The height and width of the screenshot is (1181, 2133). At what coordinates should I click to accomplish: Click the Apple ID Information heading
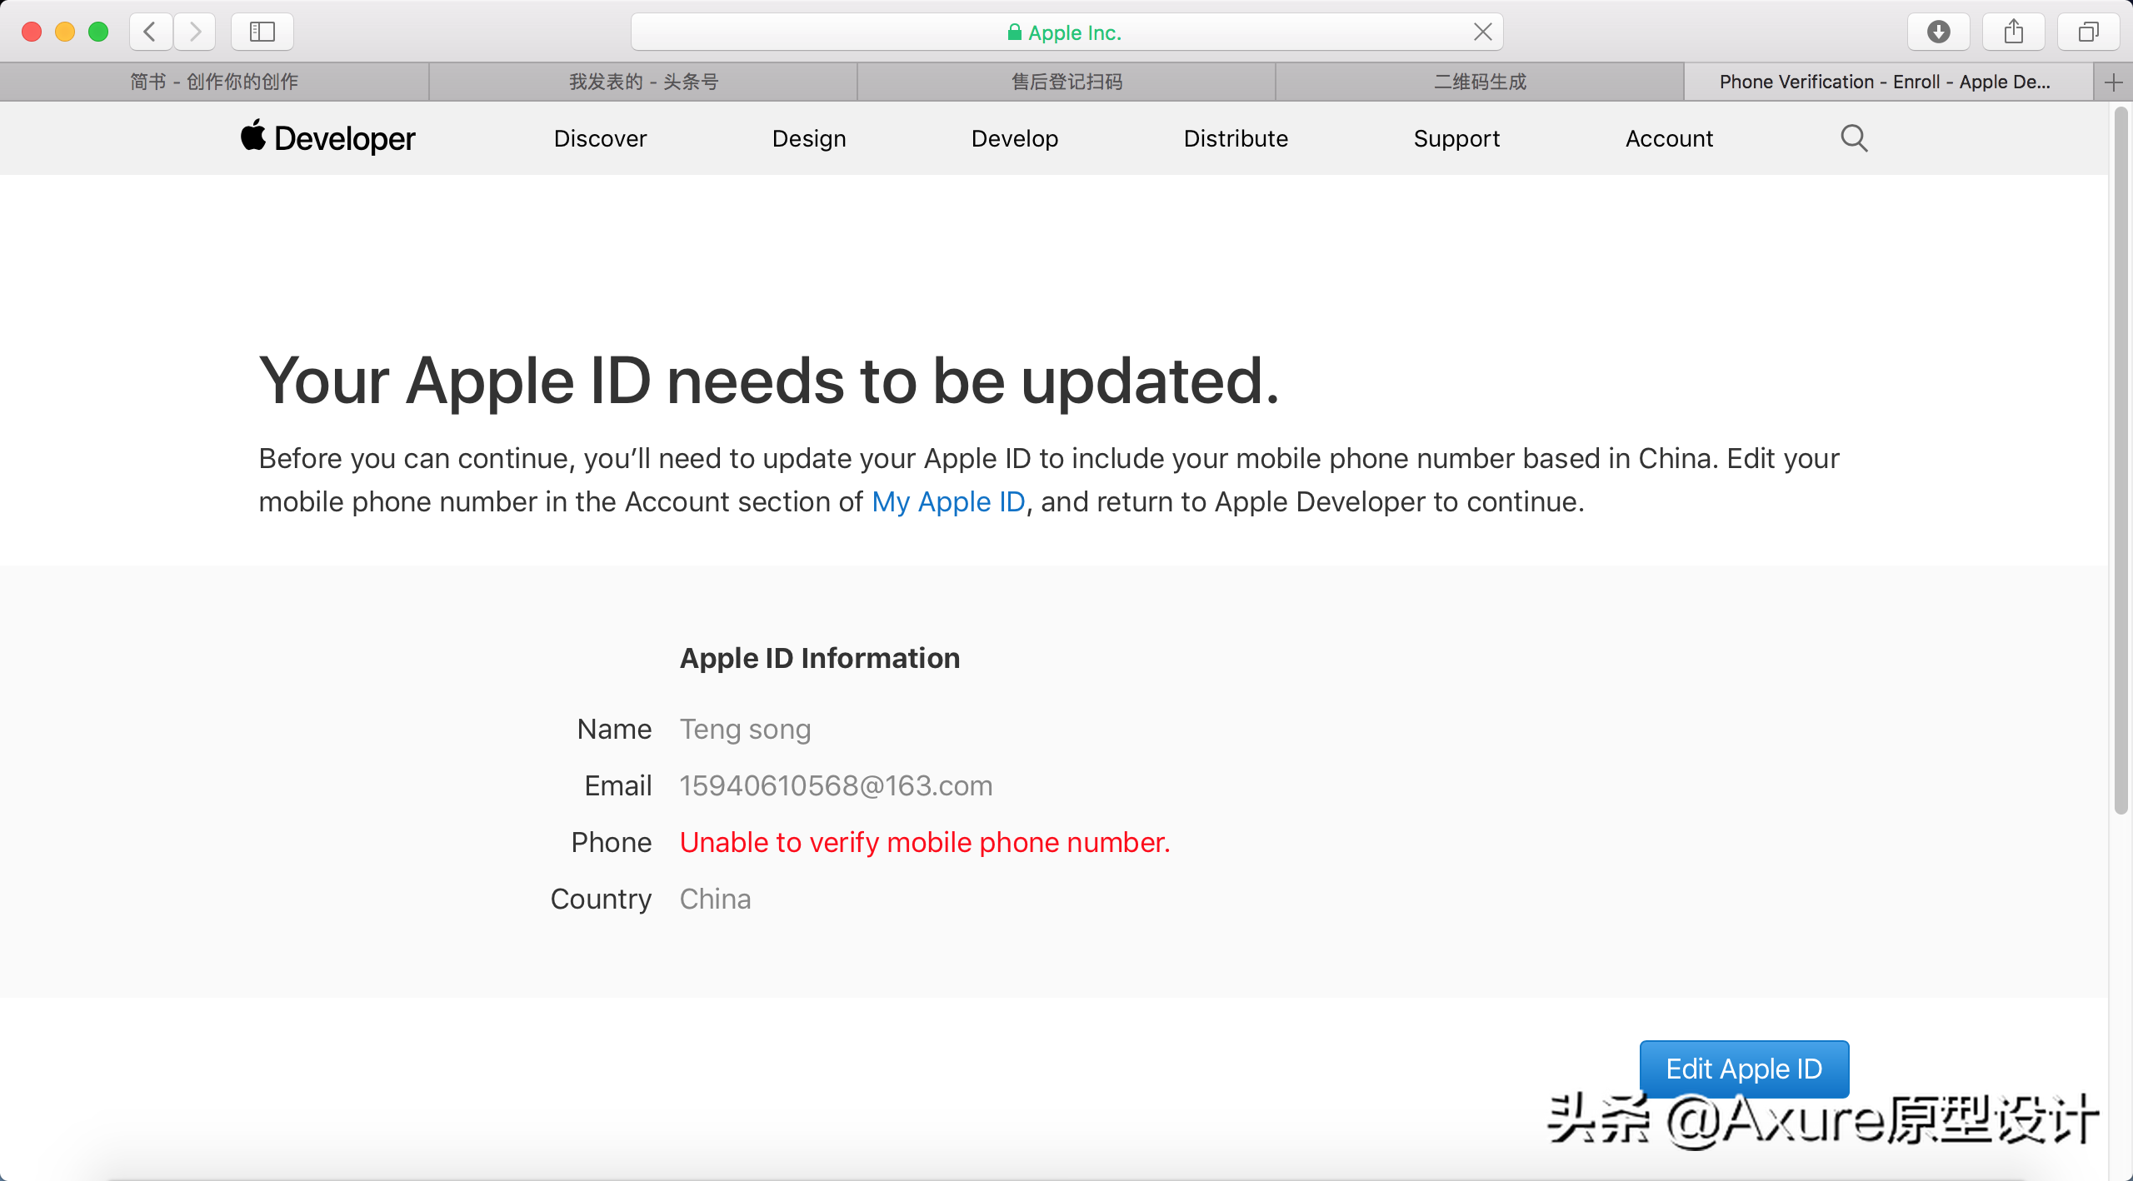point(820,658)
